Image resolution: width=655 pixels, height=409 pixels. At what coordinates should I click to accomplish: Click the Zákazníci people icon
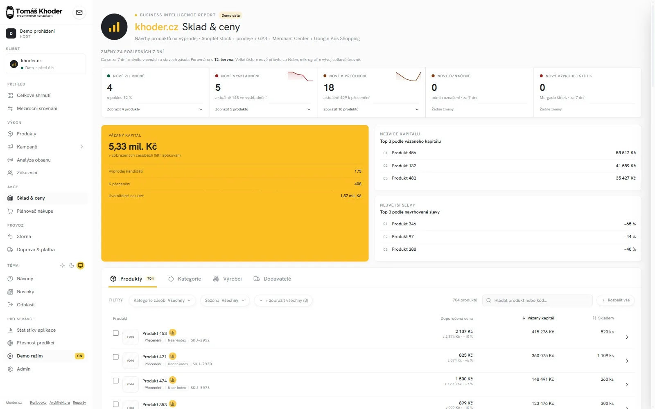[x=10, y=173]
